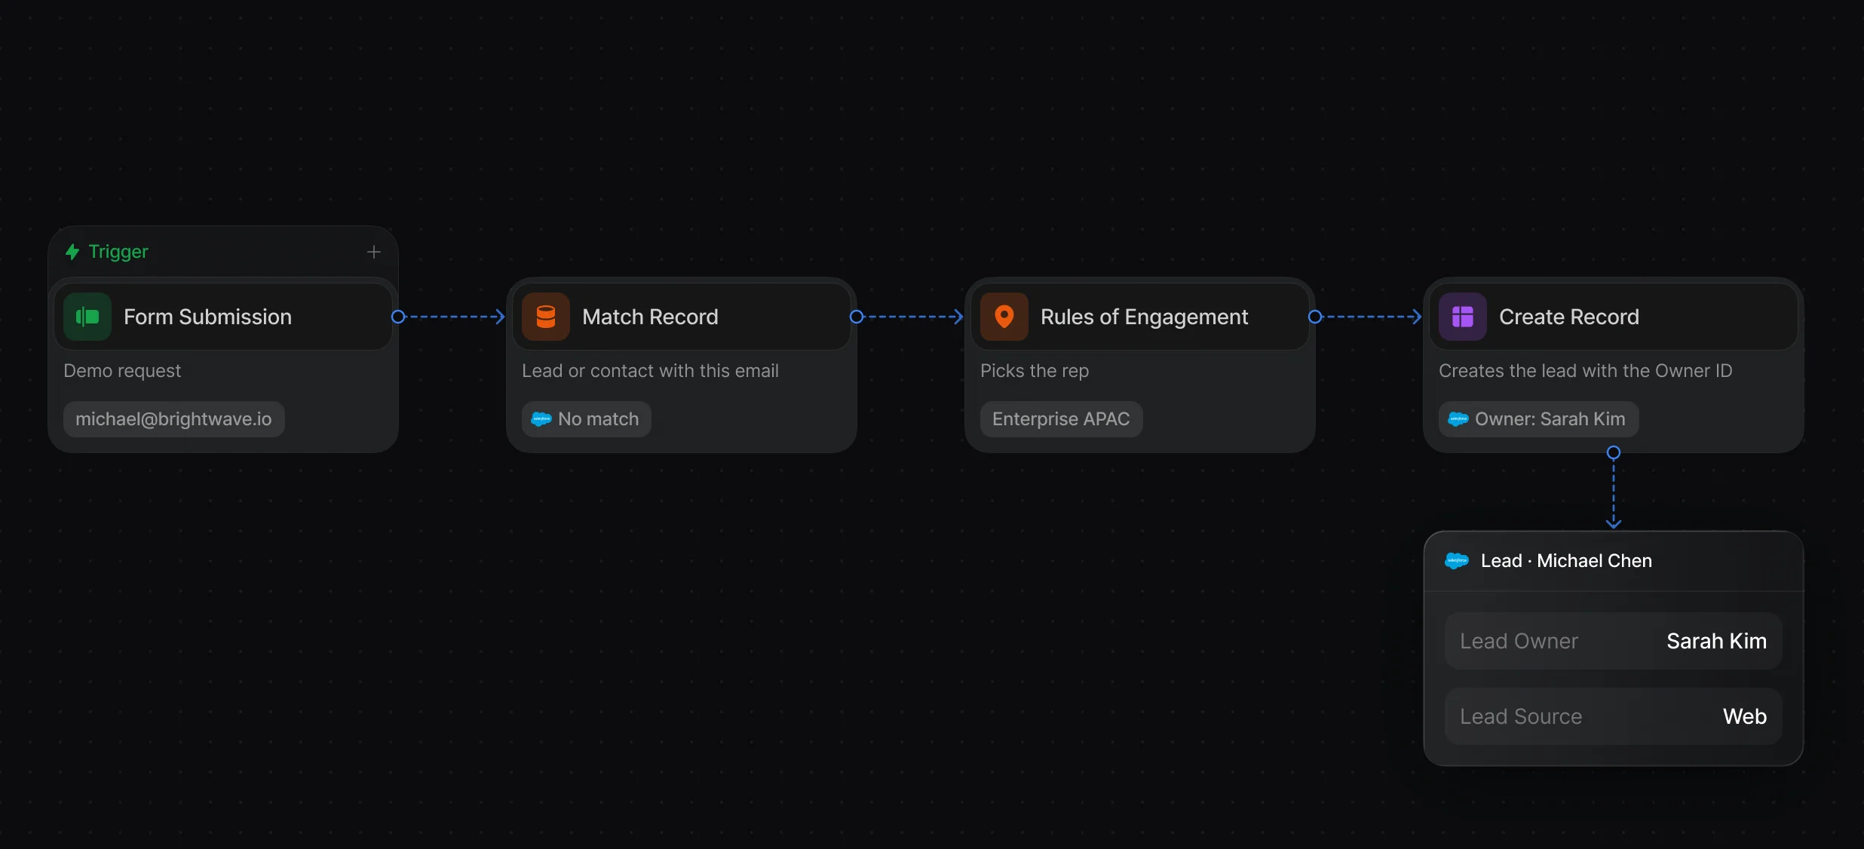Click the Create Record node title
Image resolution: width=1864 pixels, height=849 pixels.
pyautogui.click(x=1569, y=317)
